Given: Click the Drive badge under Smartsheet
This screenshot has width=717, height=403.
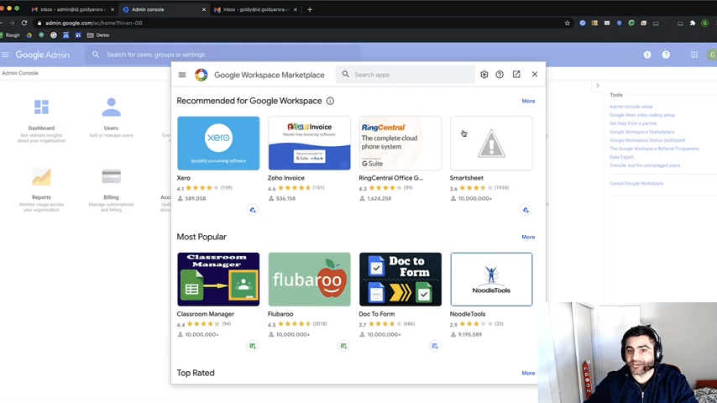Looking at the screenshot, I should click(x=526, y=210).
